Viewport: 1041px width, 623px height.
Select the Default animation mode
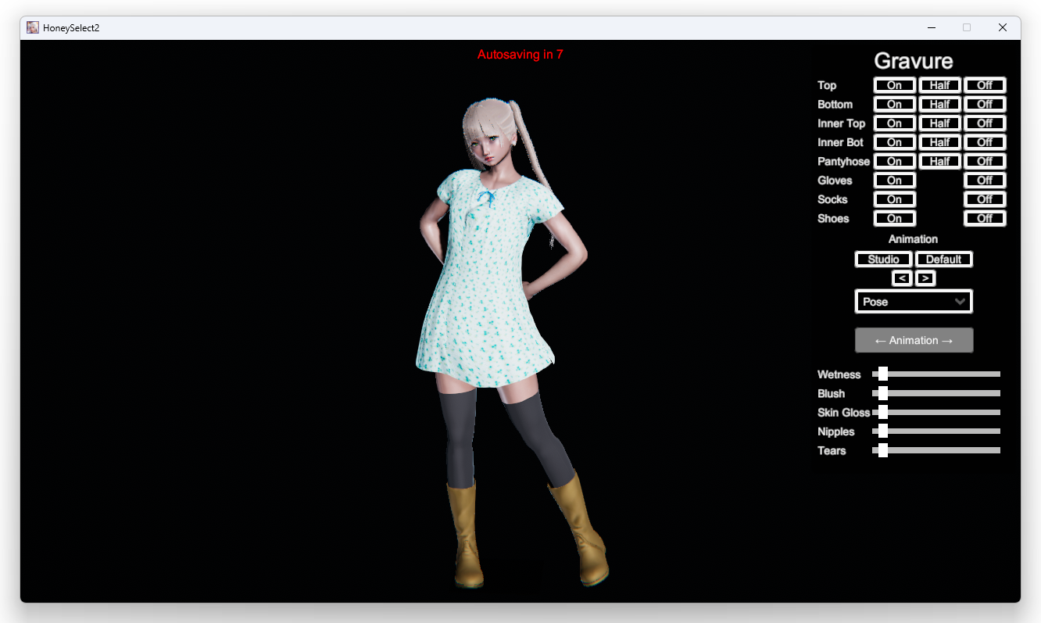point(943,260)
